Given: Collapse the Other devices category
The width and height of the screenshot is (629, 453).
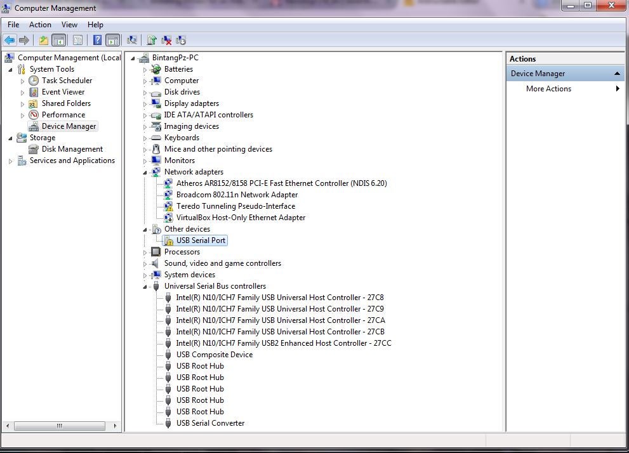Looking at the screenshot, I should 145,230.
